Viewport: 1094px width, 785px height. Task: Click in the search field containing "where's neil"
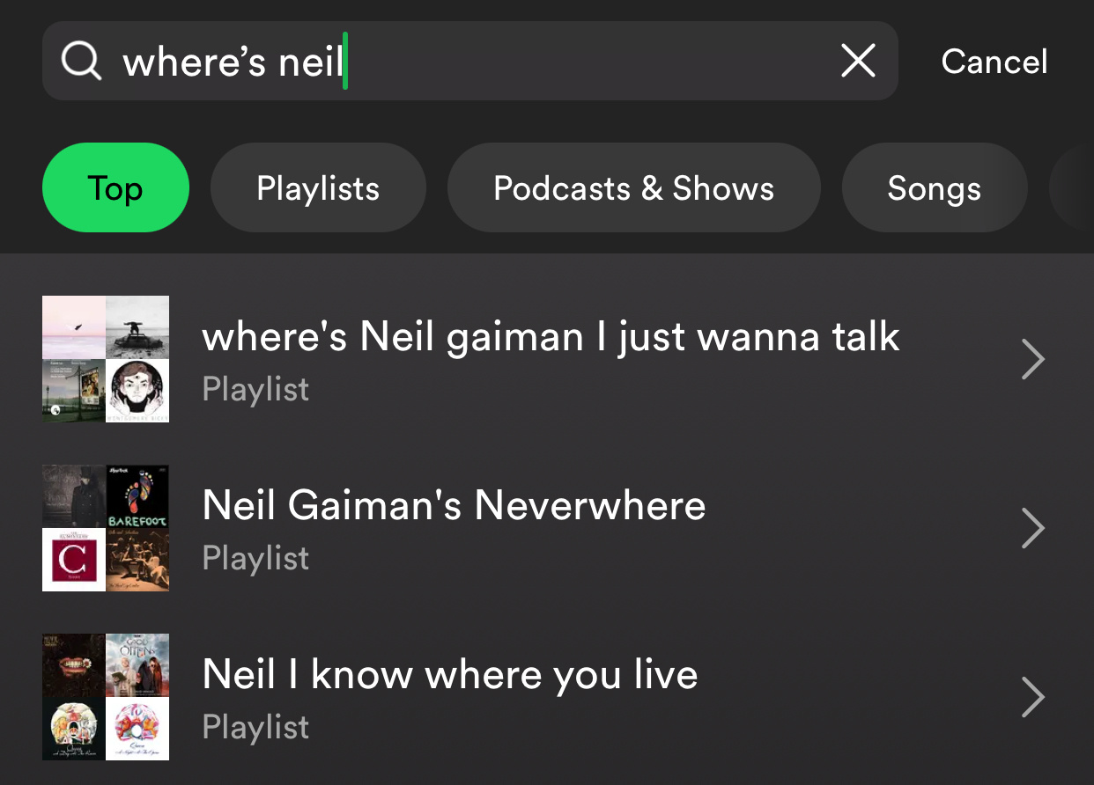(470, 61)
